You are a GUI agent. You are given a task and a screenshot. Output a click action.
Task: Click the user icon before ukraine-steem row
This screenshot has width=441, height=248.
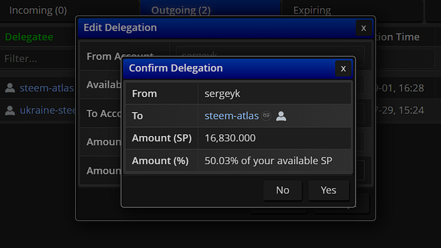(x=10, y=110)
